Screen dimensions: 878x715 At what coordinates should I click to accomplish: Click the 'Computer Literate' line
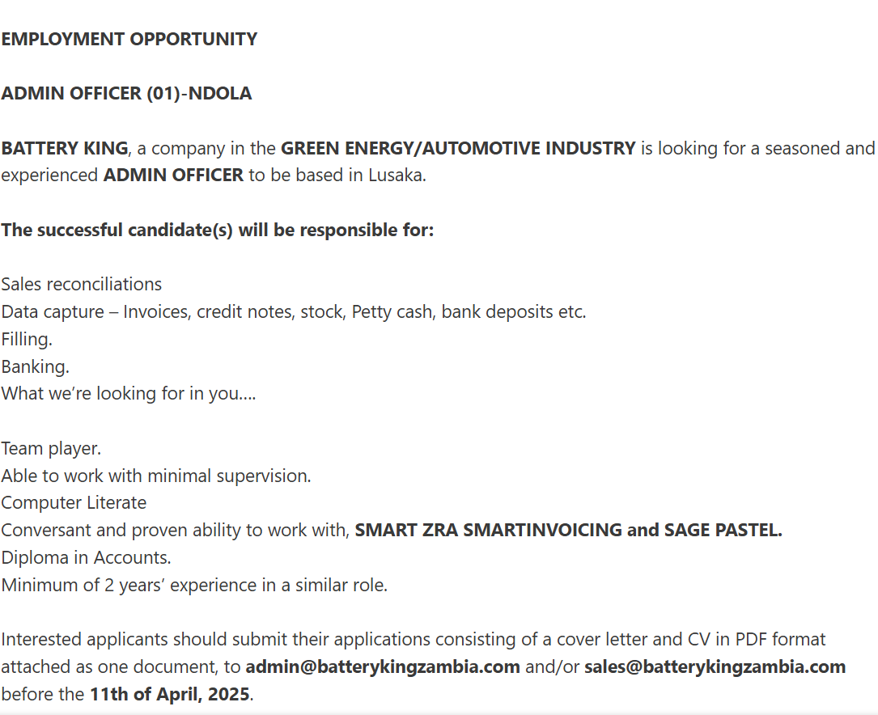[74, 503]
